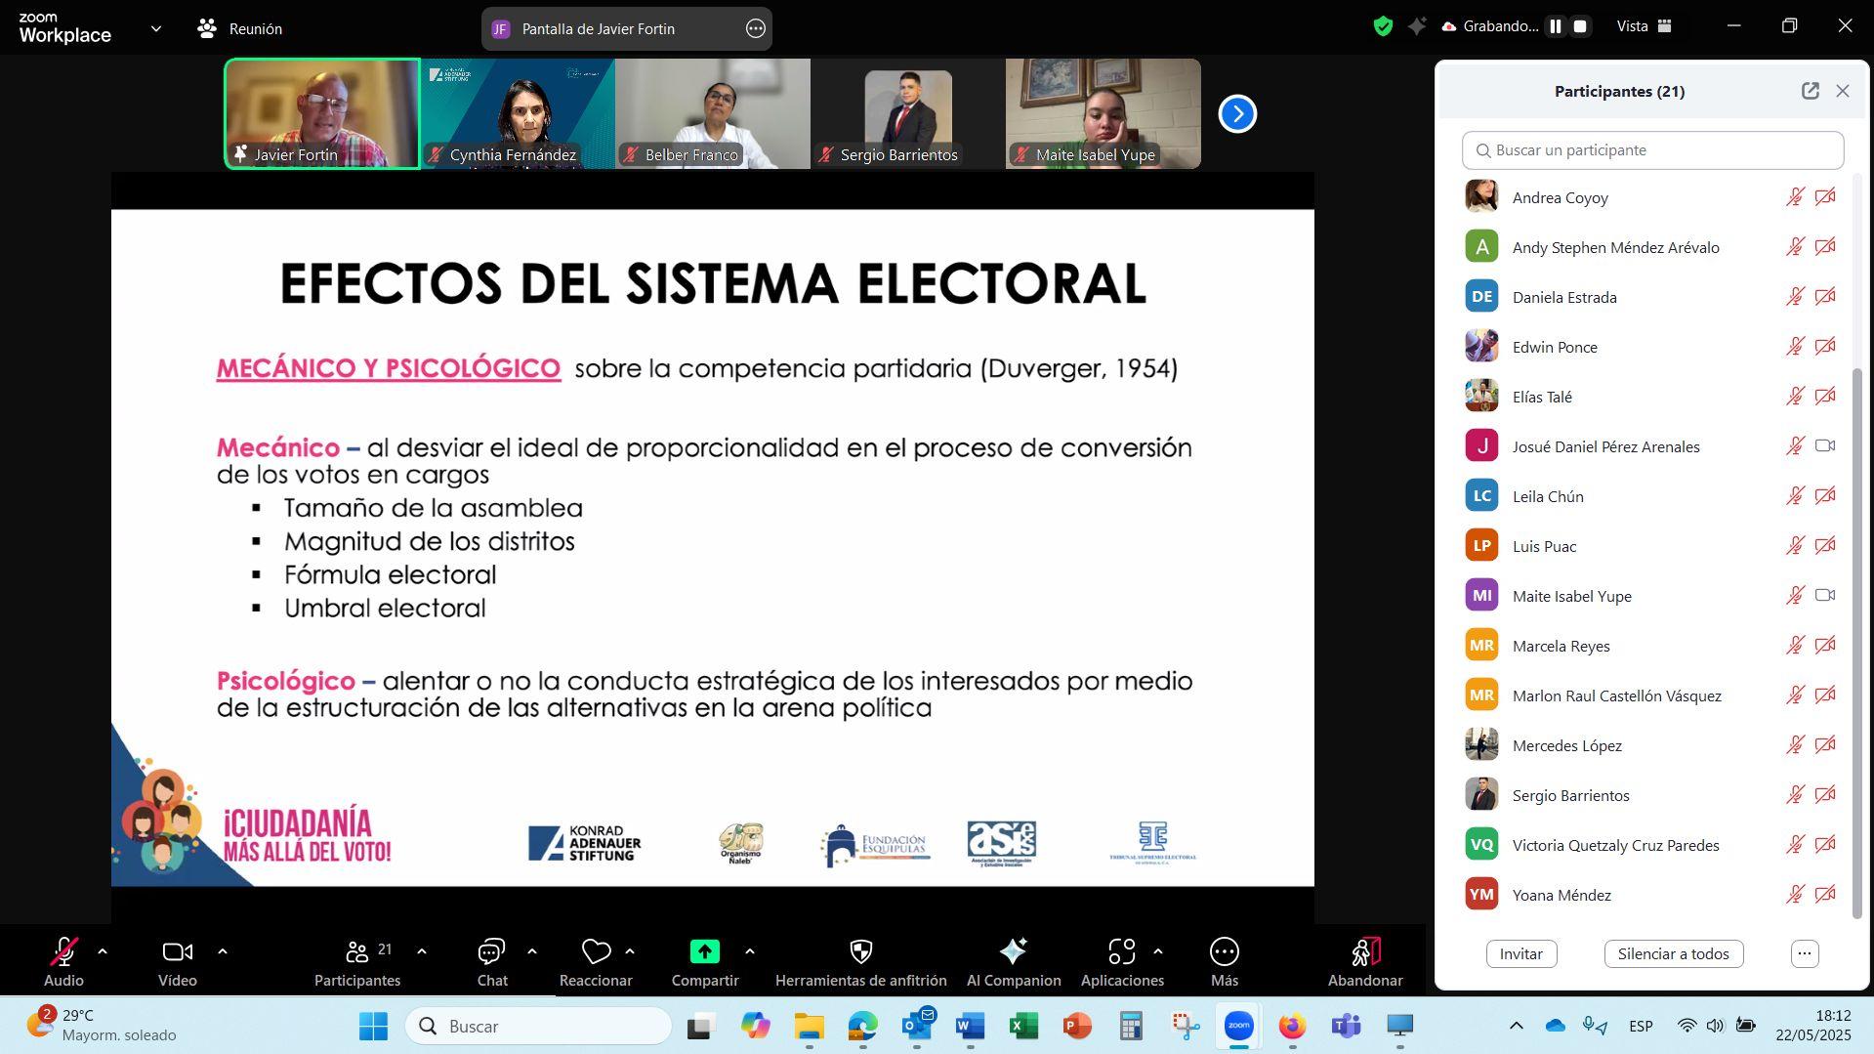Open the Más options menu
The width and height of the screenshot is (1874, 1054).
pos(1224,950)
